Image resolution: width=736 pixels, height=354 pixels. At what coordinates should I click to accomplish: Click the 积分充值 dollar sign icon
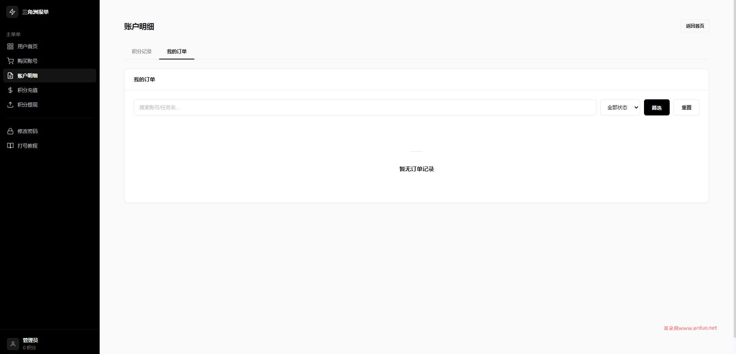10,90
